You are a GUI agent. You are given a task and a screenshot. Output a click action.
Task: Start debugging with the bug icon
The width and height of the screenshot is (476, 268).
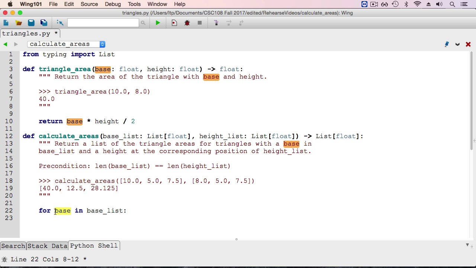click(187, 23)
